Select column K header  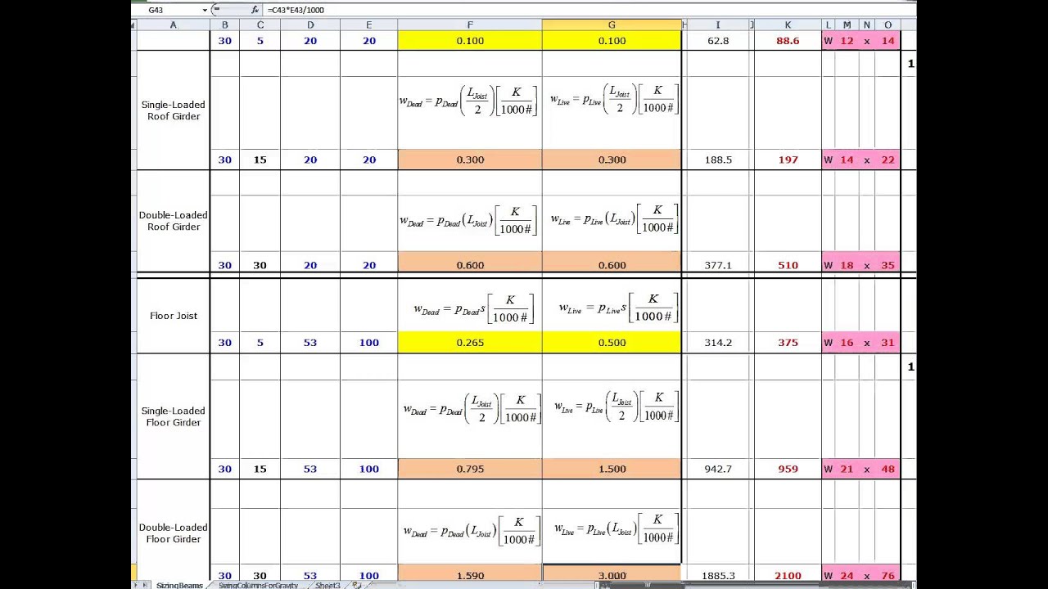coord(788,25)
